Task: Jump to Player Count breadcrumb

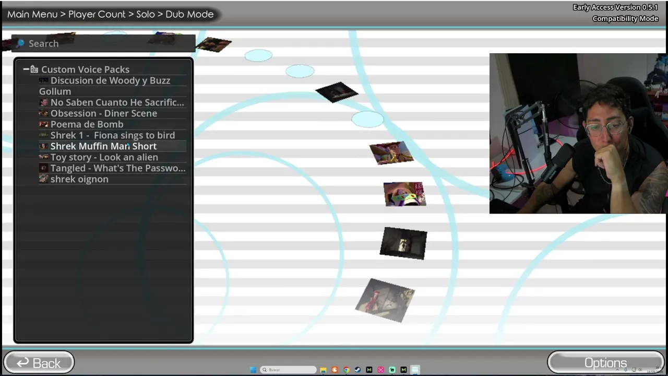Action: [x=97, y=14]
